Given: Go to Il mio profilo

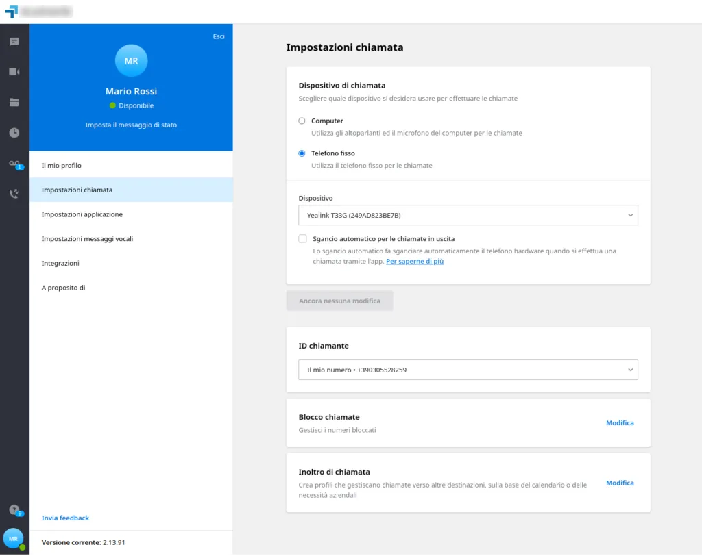Looking at the screenshot, I should tap(131, 166).
